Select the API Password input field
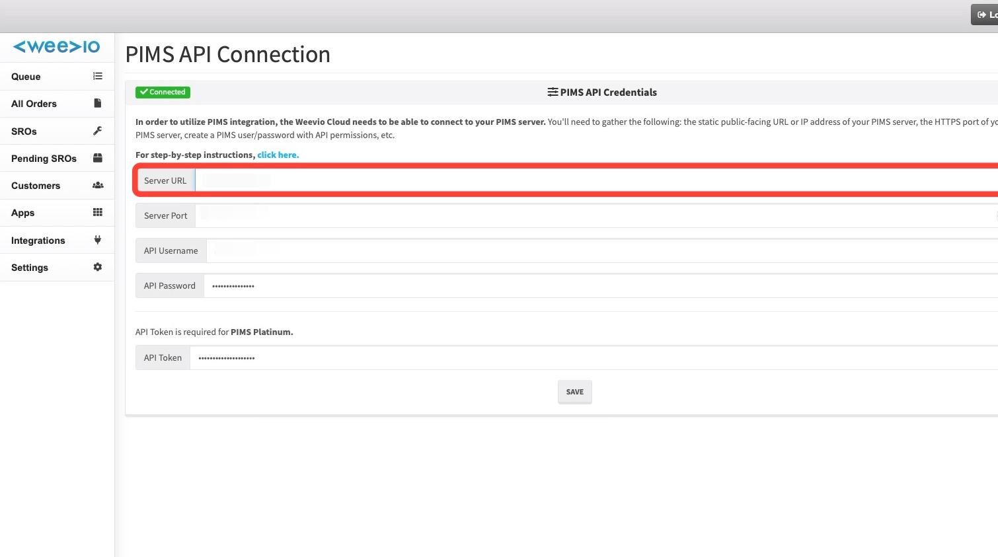The height and width of the screenshot is (557, 998). pos(601,285)
